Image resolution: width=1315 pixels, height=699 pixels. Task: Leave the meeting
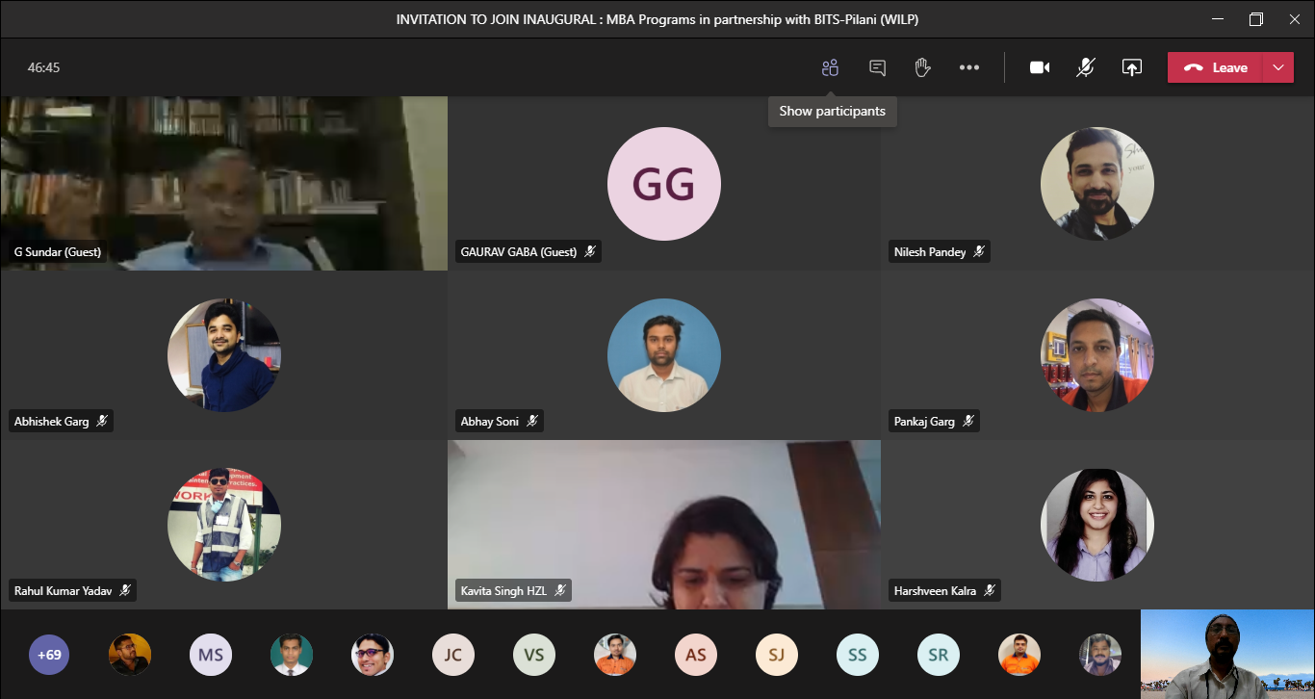(x=1215, y=67)
